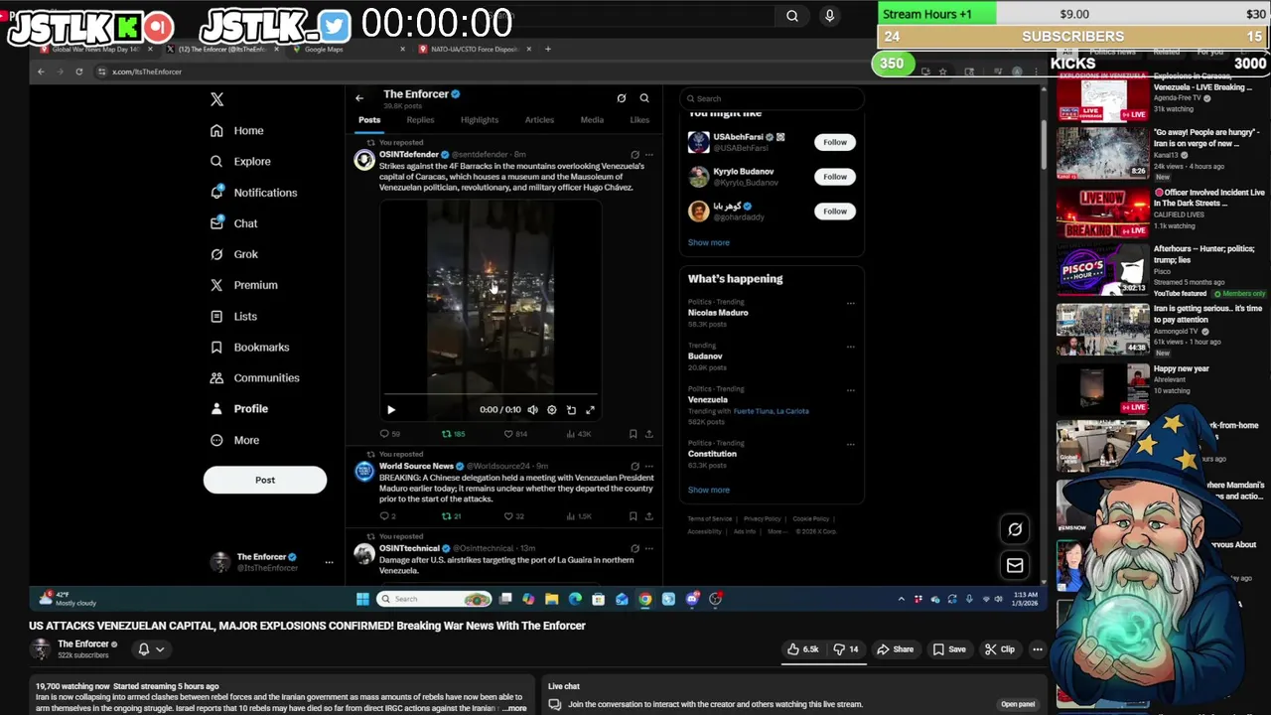The width and height of the screenshot is (1271, 715).
Task: Click the X search input field
Action: (x=772, y=98)
